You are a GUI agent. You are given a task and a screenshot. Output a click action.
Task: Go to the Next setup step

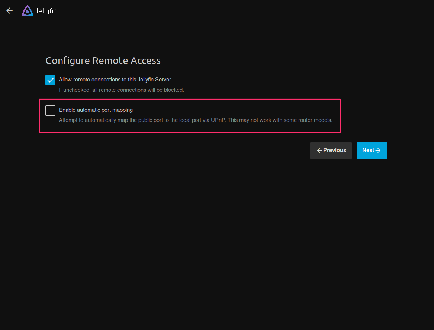click(x=372, y=151)
